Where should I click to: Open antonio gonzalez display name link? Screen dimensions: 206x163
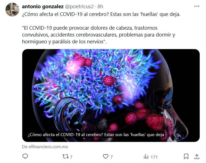tap(43, 7)
